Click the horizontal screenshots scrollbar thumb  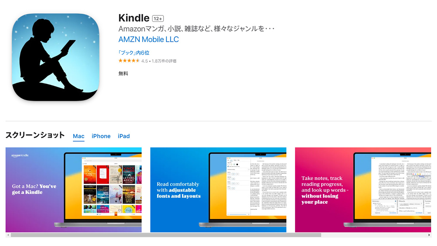click(x=166, y=235)
